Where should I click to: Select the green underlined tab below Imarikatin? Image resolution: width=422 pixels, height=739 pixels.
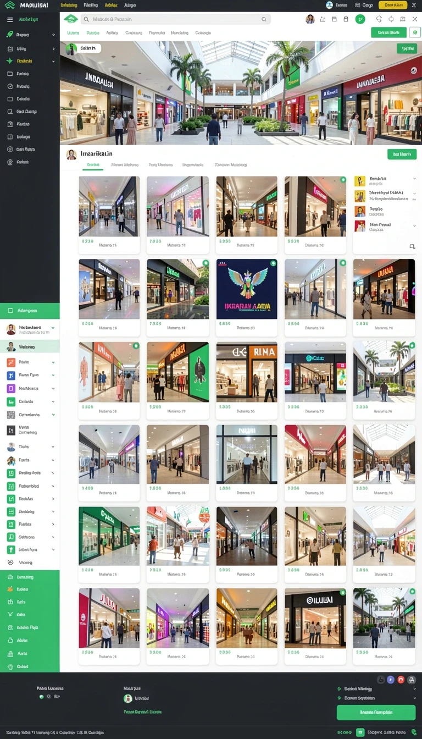[93, 164]
